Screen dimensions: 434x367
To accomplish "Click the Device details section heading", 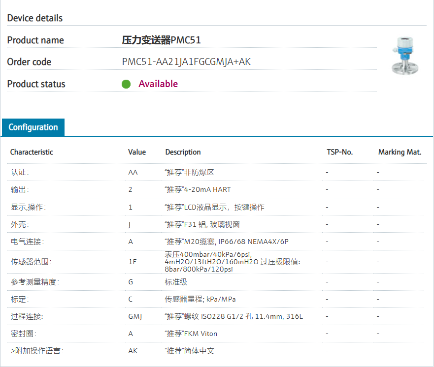I will (35, 18).
